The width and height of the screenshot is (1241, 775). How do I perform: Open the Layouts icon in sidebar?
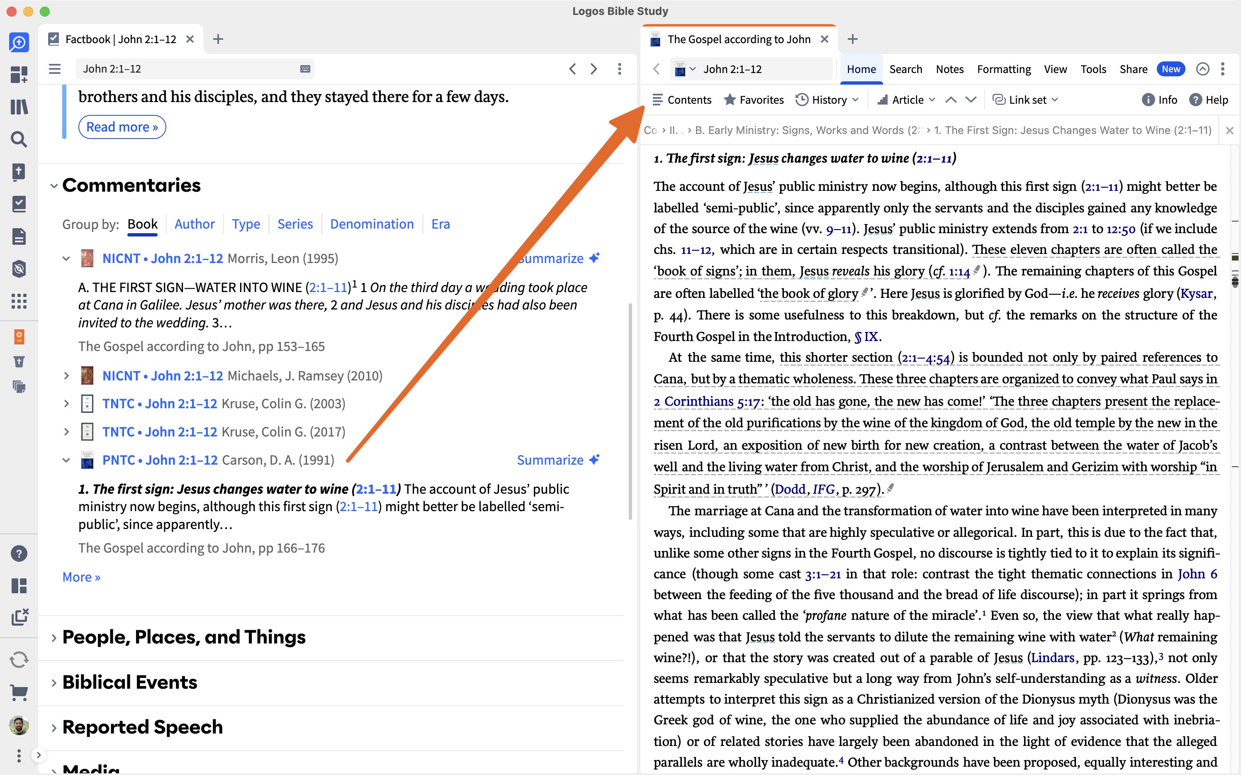coord(19,585)
